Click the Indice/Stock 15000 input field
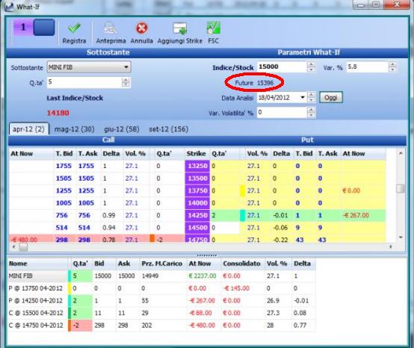Image resolution: width=414 pixels, height=348 pixels. click(282, 66)
